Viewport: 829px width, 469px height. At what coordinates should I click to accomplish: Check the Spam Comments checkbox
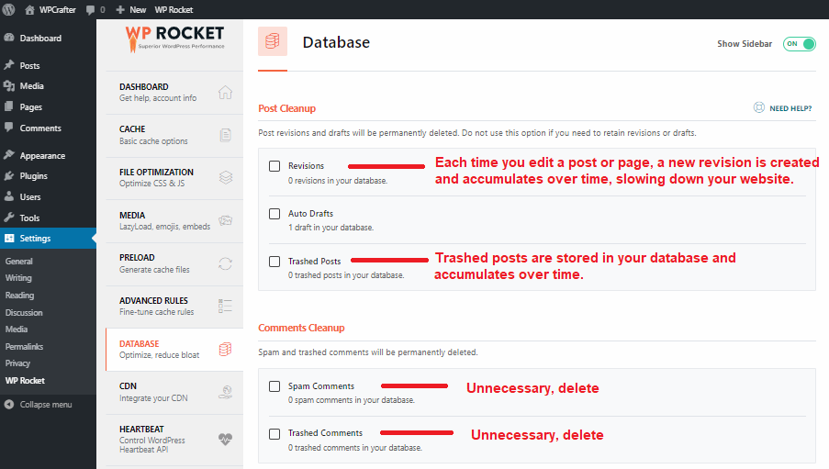274,386
